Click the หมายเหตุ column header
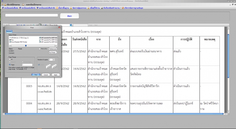Viewport: 236px width, 129px height. pos(210,39)
